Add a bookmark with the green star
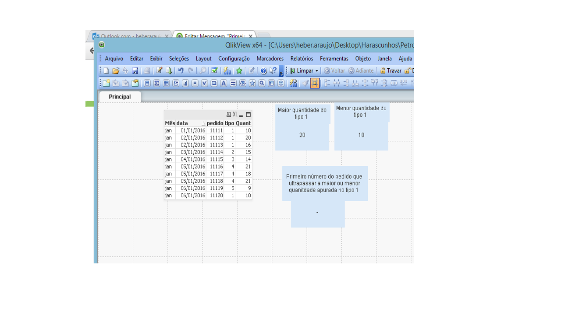Image resolution: width=561 pixels, height=315 pixels. [239, 70]
